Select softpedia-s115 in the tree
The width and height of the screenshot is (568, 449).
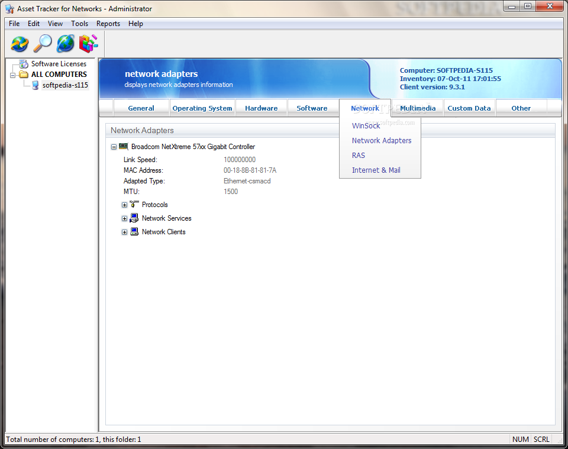tap(65, 85)
